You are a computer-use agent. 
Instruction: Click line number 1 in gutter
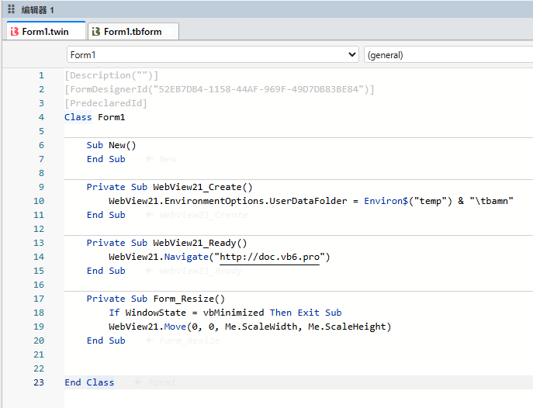[41, 75]
